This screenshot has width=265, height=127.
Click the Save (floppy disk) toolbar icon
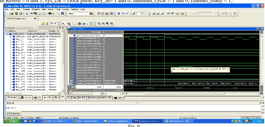(16, 14)
